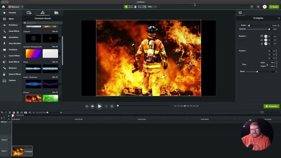
Task: Click the assets search field
Action: [43, 23]
